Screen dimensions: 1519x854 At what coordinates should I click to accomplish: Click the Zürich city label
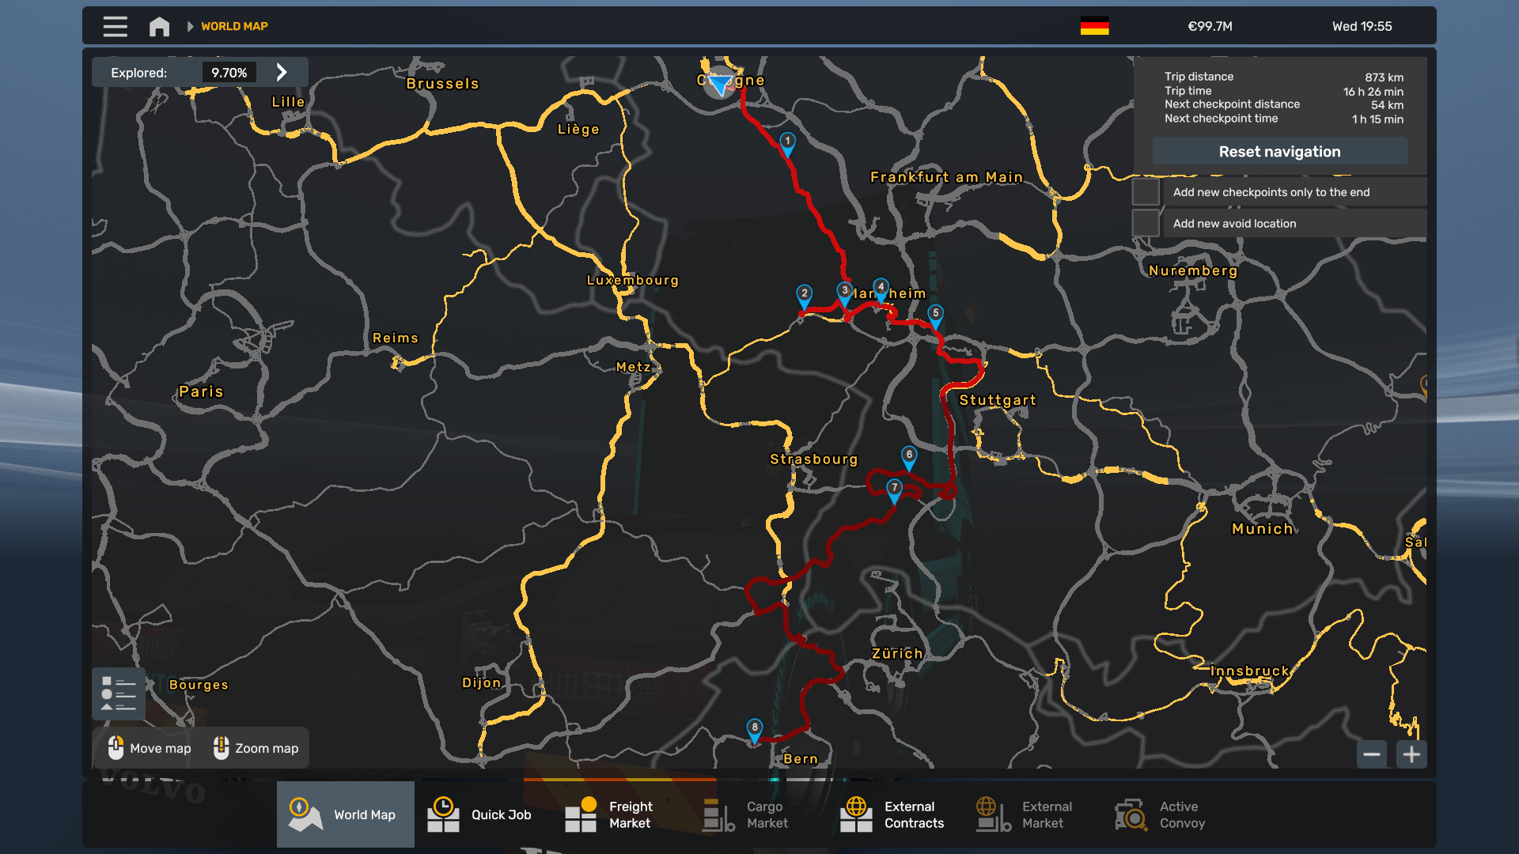[x=897, y=654]
